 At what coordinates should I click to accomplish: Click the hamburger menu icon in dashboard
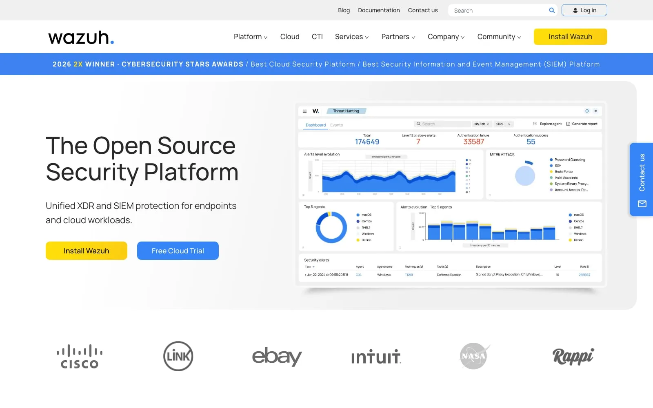point(304,111)
